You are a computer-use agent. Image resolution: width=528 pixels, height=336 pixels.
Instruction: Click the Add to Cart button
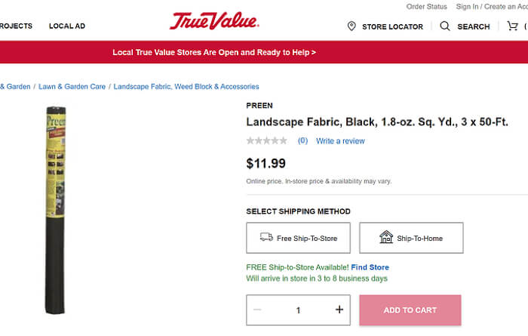click(x=410, y=310)
